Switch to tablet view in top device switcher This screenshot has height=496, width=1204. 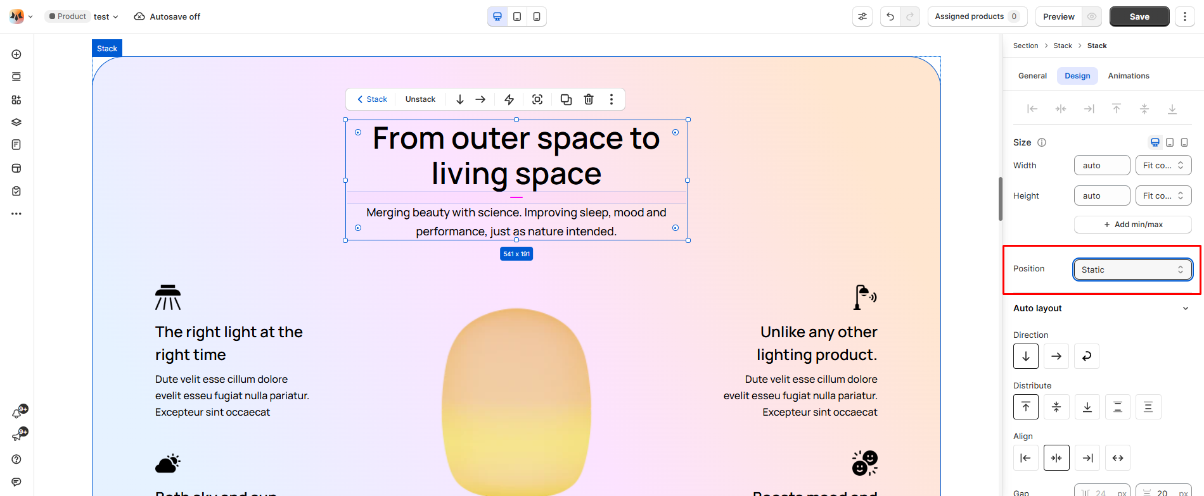point(517,16)
